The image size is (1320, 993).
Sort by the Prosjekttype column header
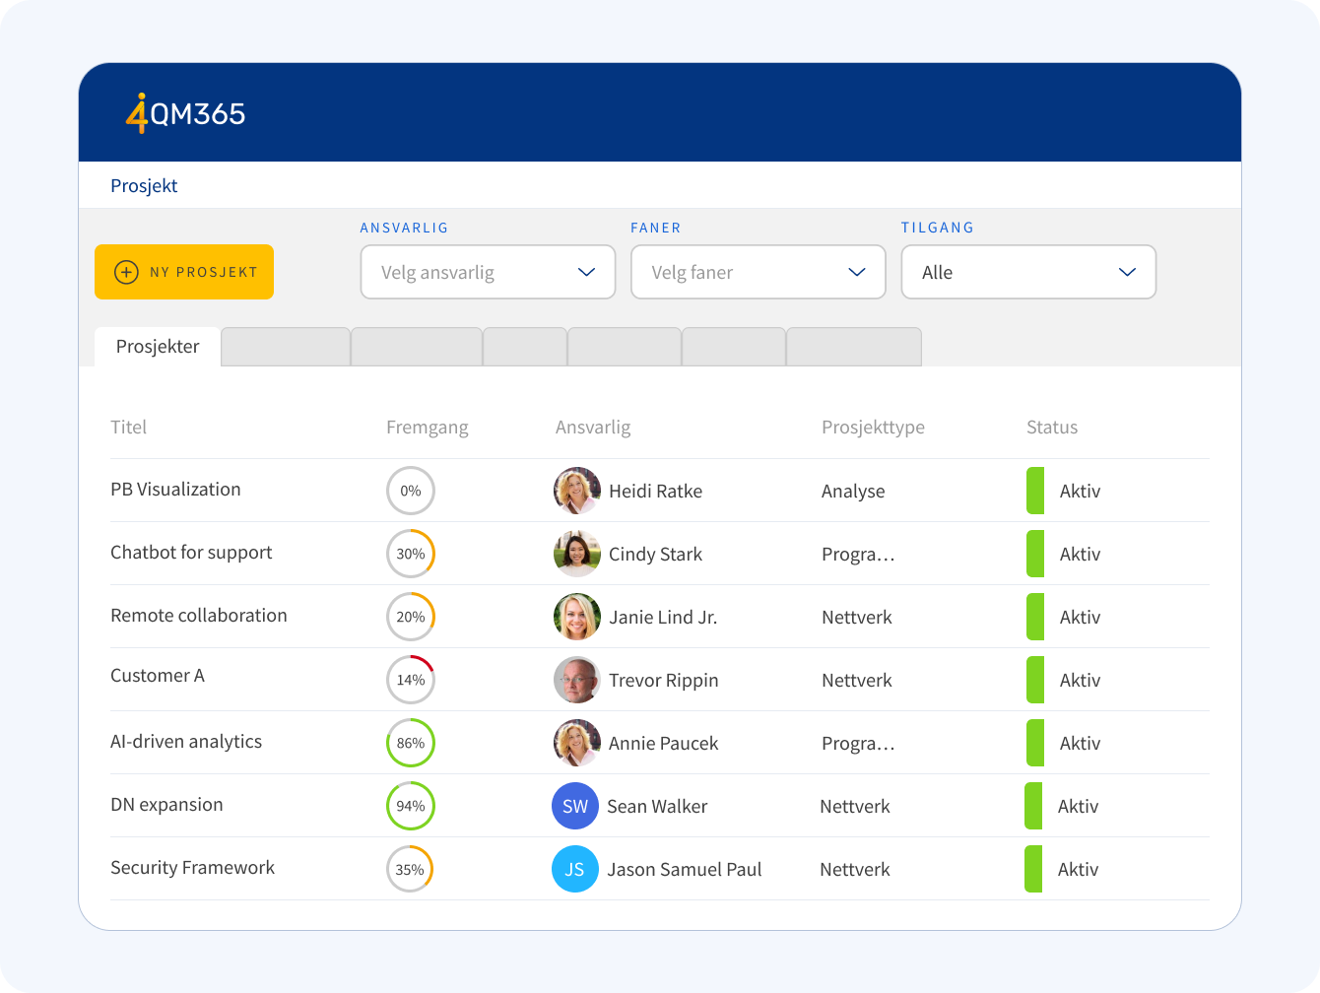873,427
